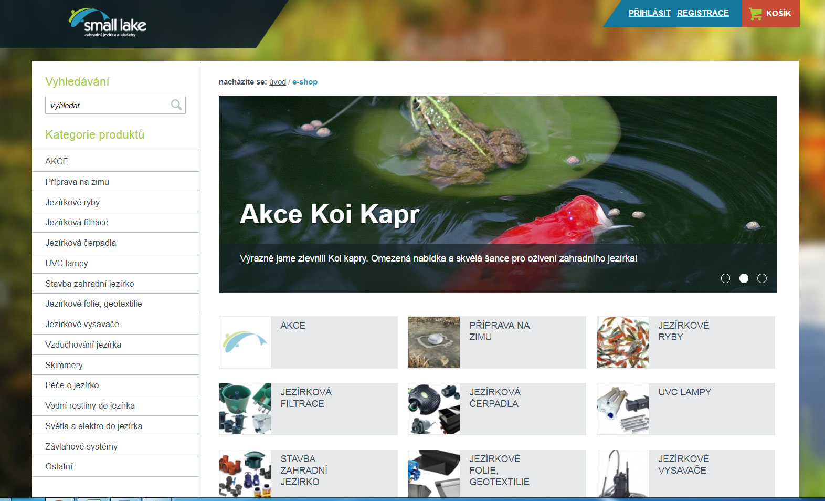Click the REGISTRACE link
Screen dimensions: 825x501
703,13
